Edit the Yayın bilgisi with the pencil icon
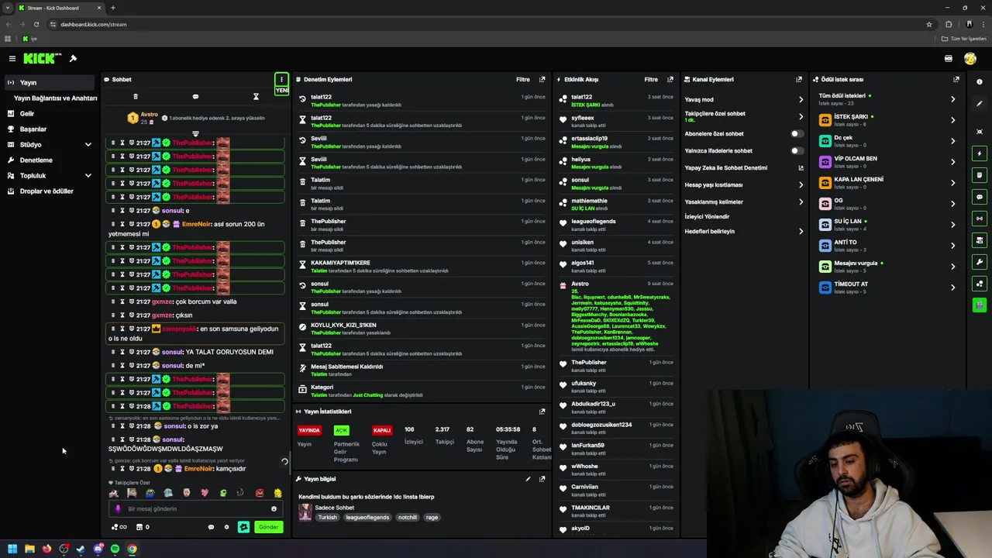 [x=528, y=479]
